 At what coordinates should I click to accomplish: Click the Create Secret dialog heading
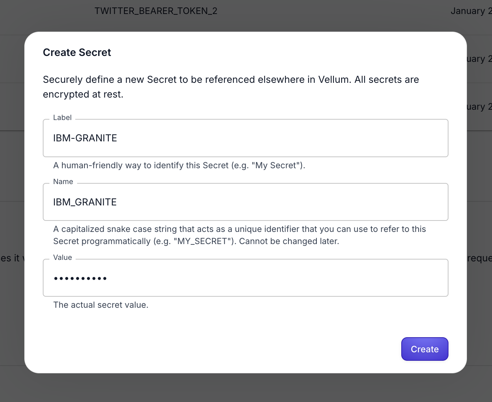[77, 53]
